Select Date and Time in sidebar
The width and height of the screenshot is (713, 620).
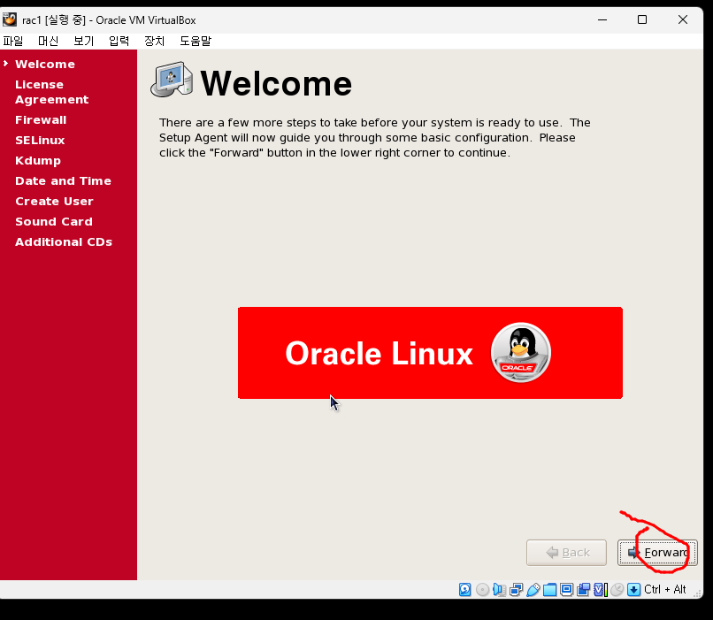[63, 181]
